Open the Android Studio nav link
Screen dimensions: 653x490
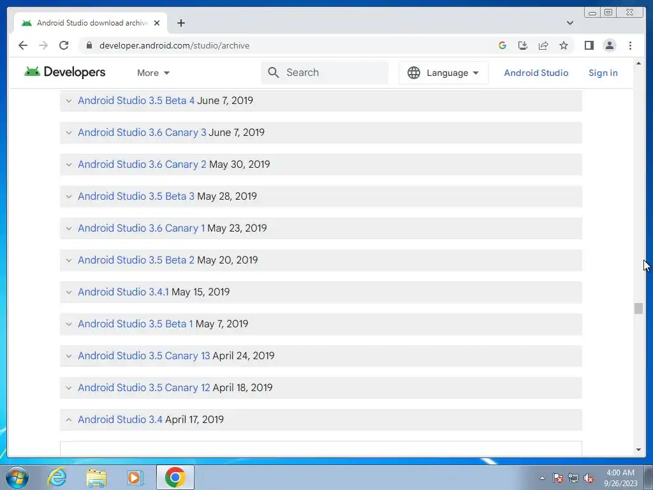536,73
